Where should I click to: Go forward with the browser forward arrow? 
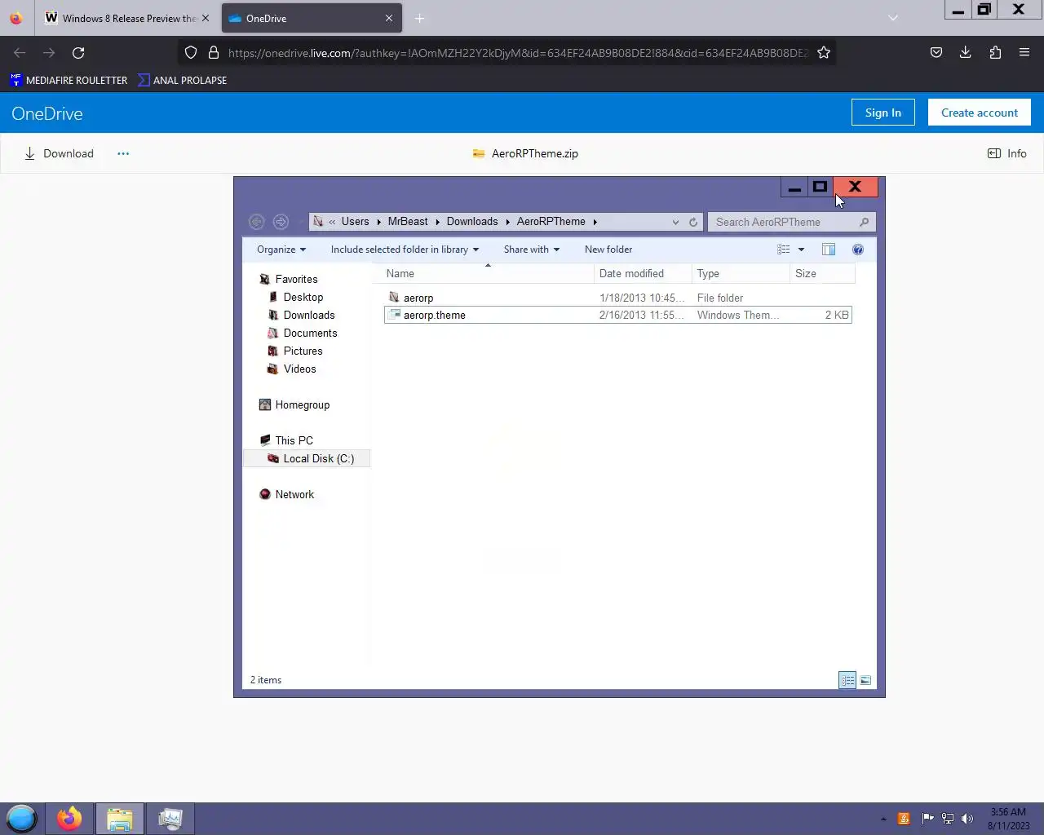(x=49, y=52)
